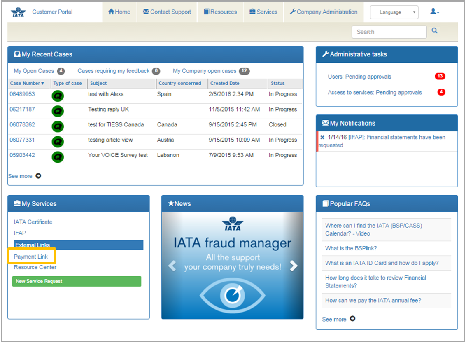Click the Subject column header
466x343 pixels.
tap(98, 83)
